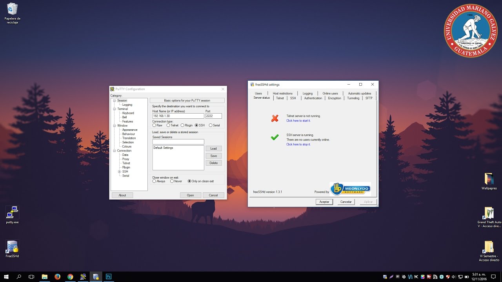Switch to PuTTY via its taskbar icon
This screenshot has width=502, height=282.
point(83,277)
